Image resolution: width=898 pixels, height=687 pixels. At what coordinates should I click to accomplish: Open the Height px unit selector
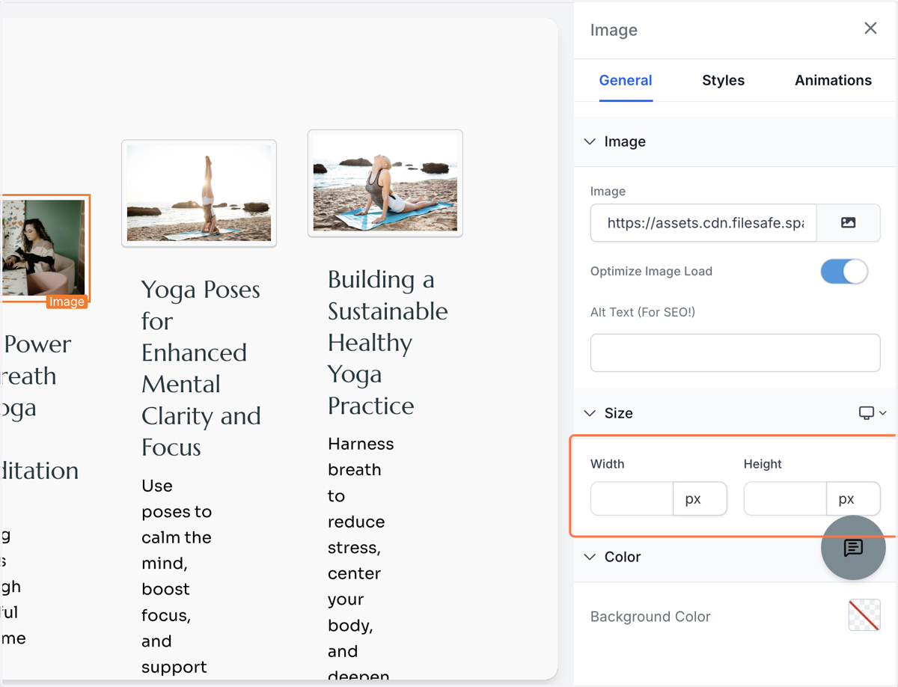point(853,498)
